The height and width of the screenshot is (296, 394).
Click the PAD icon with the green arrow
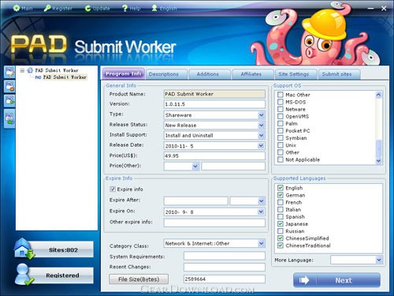tap(9, 100)
